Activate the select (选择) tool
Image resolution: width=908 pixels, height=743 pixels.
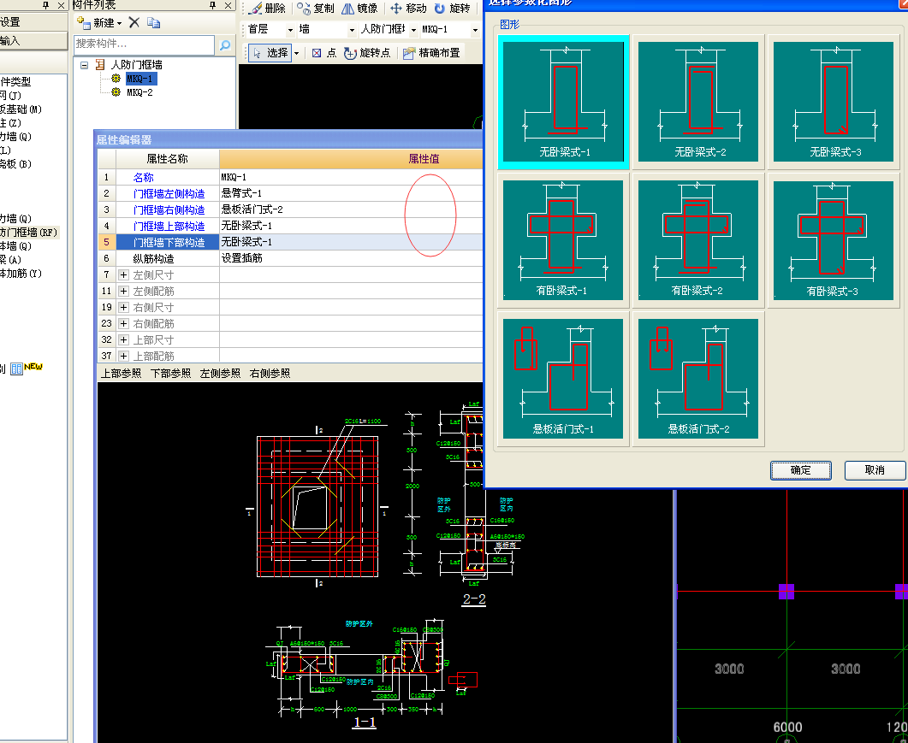(x=270, y=53)
